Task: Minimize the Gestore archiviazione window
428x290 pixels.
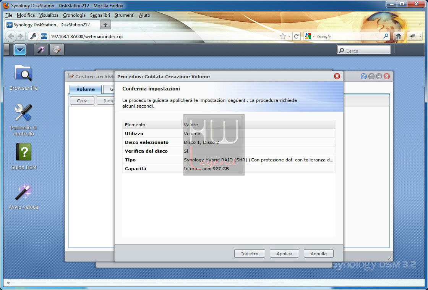Action: [x=371, y=77]
